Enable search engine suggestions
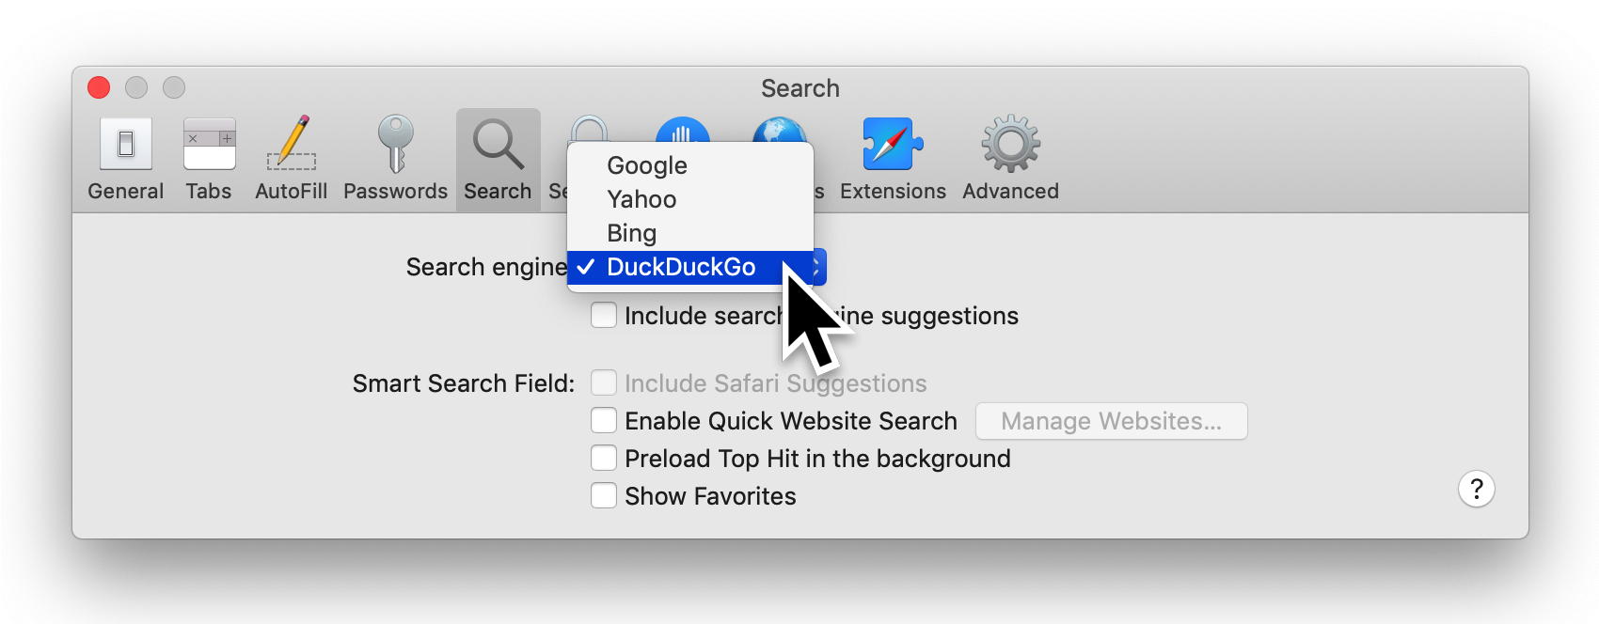Viewport: 1599px width, 624px height. [x=604, y=315]
